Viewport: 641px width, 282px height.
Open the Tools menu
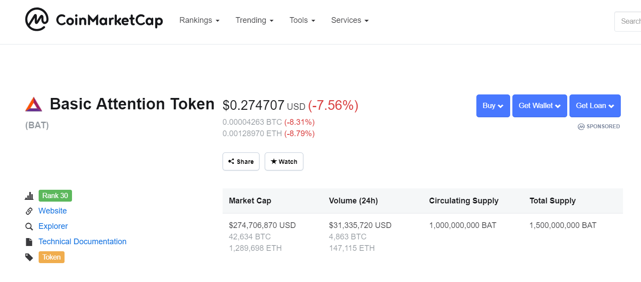coord(302,20)
